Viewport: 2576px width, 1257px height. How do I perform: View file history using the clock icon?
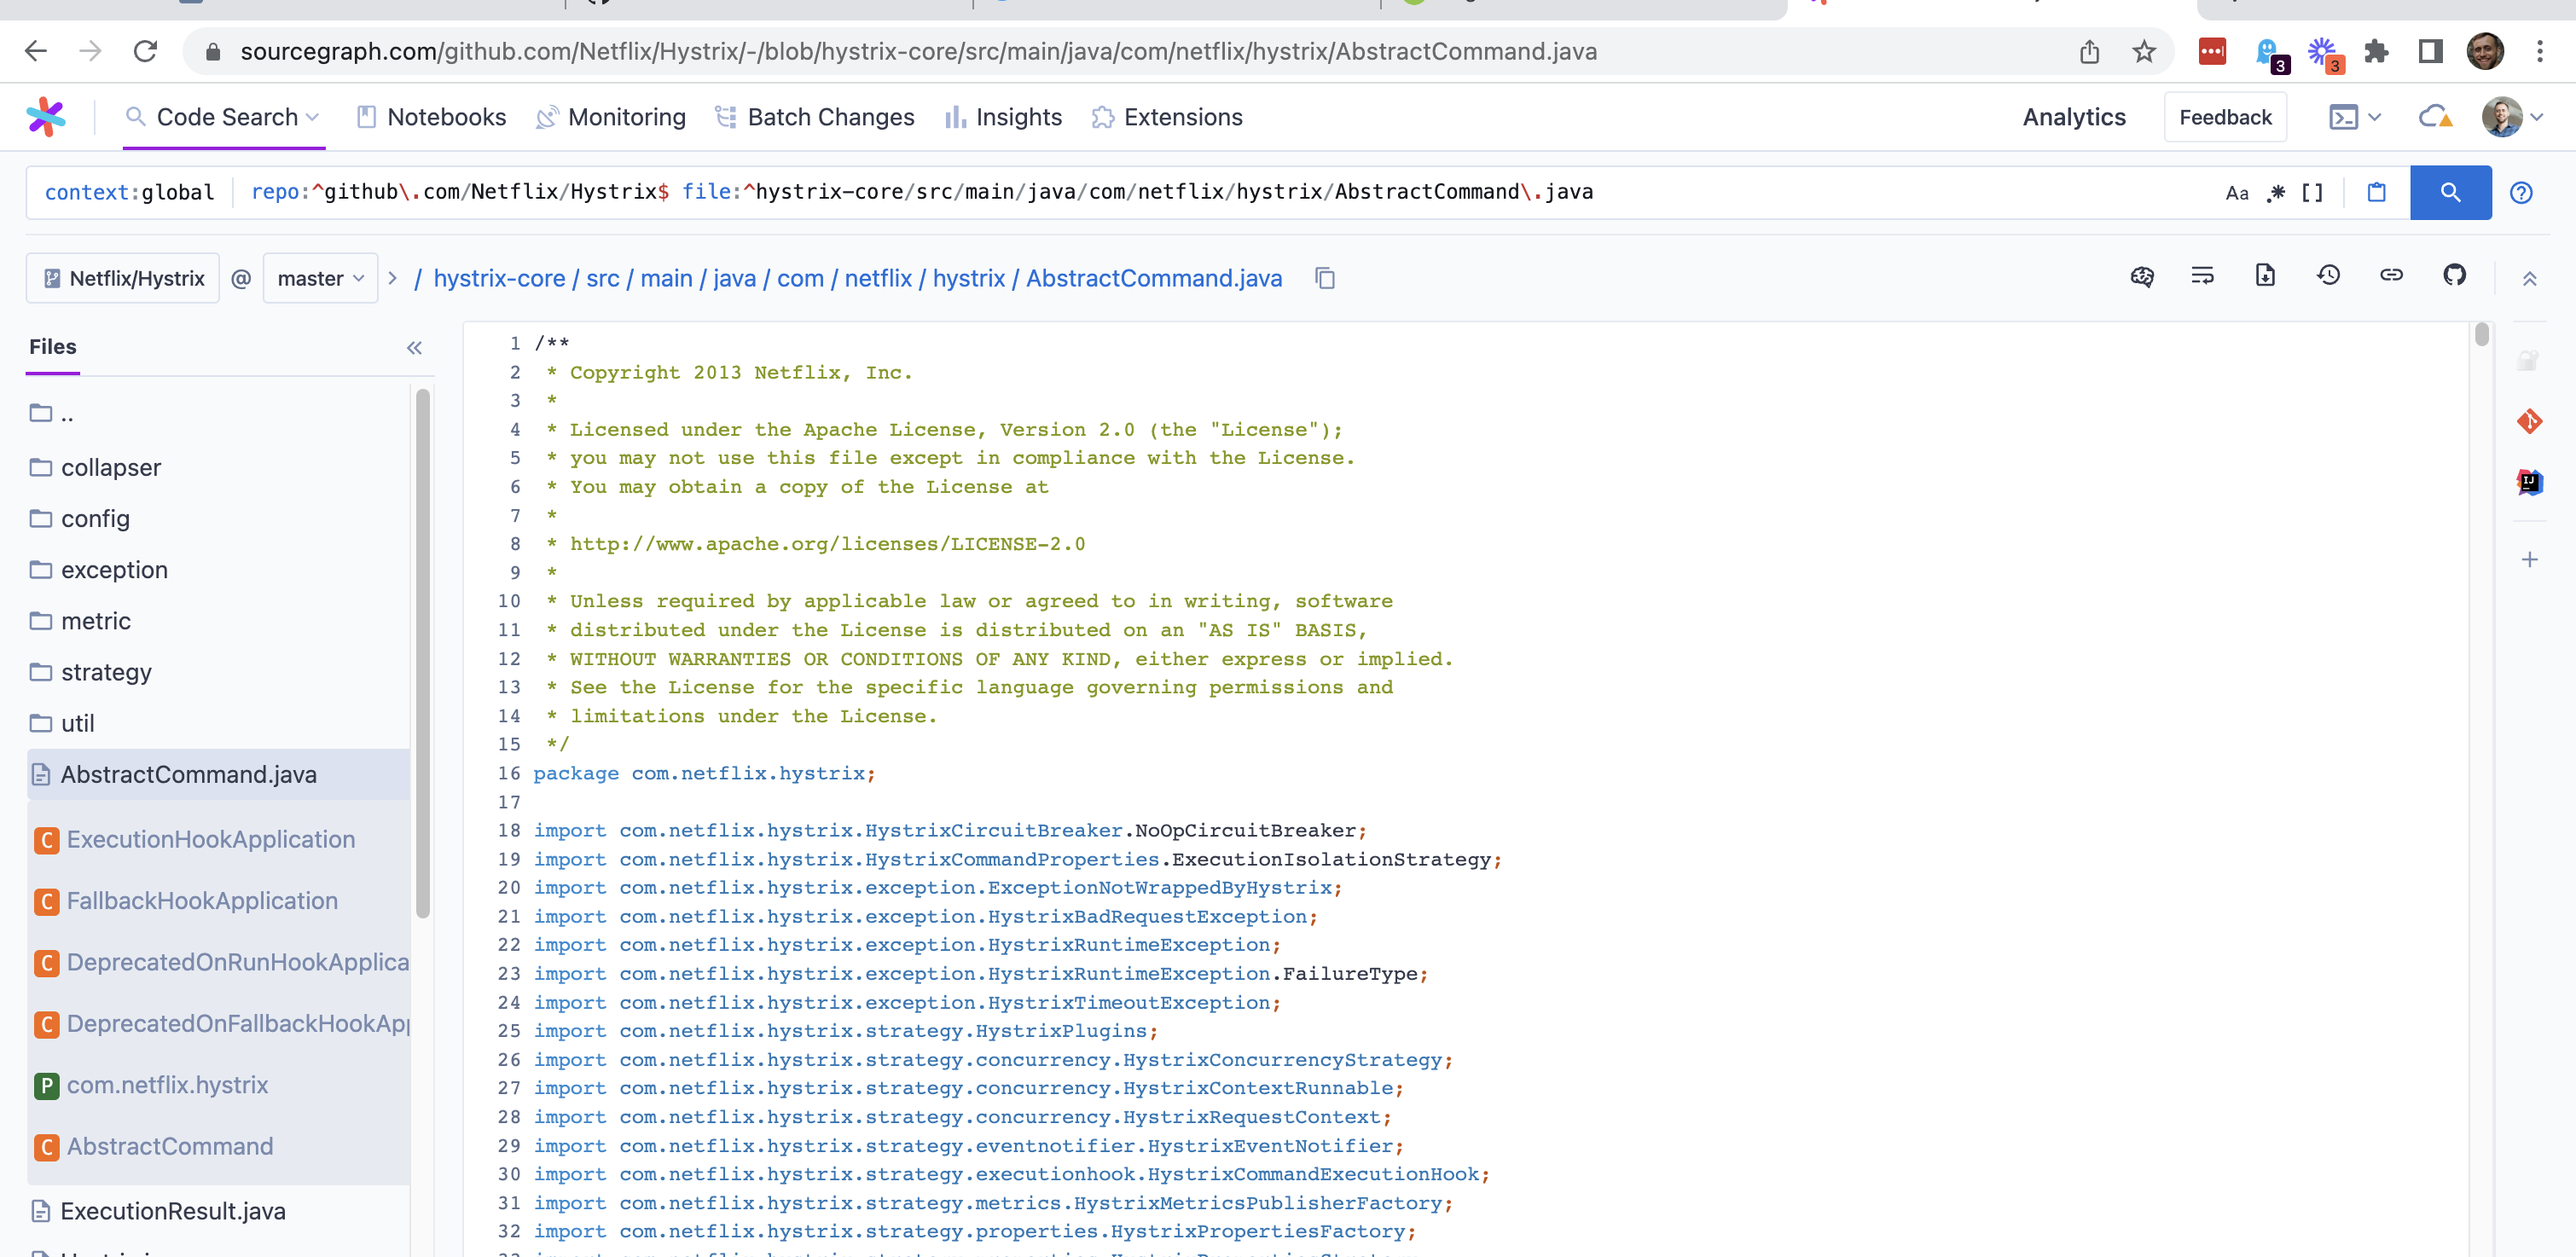pyautogui.click(x=2329, y=276)
